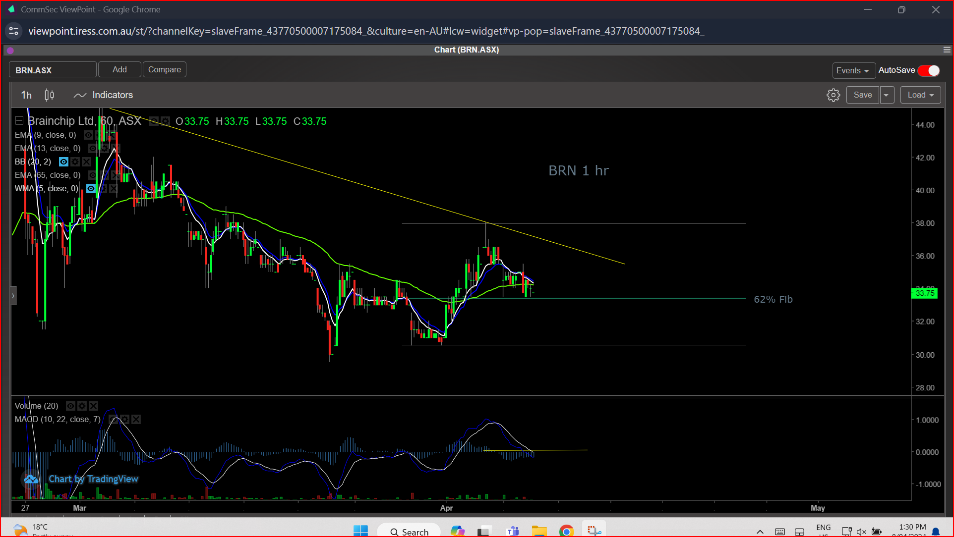The width and height of the screenshot is (954, 537).
Task: Toggle visibility of EMA (13, close, 0)
Action: pos(93,148)
